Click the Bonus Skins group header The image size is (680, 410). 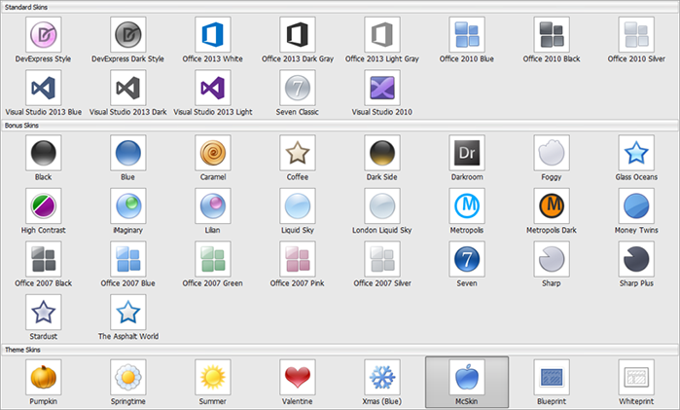tap(340, 125)
